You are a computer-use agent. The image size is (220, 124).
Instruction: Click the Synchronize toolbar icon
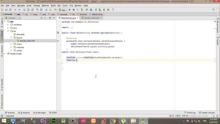point(10,10)
